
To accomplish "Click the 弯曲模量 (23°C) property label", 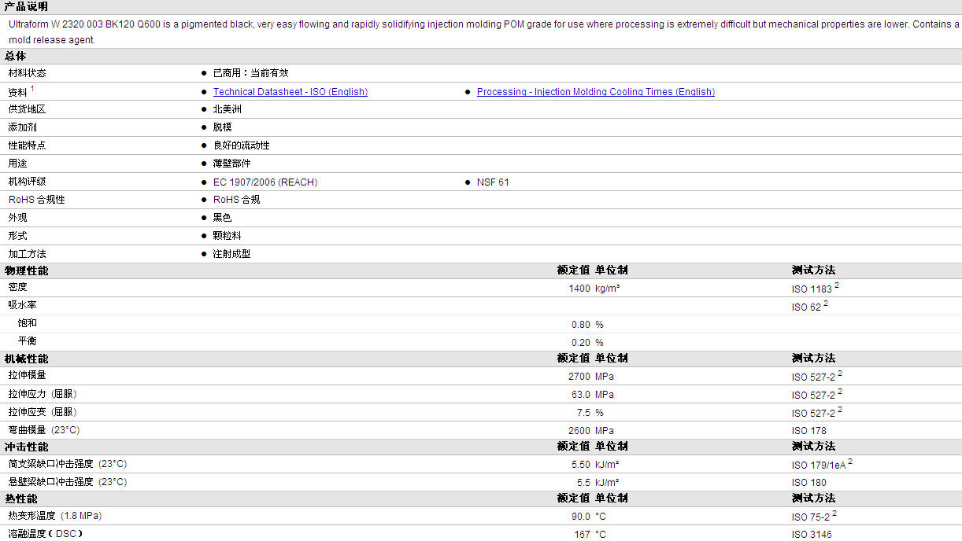I will point(44,430).
